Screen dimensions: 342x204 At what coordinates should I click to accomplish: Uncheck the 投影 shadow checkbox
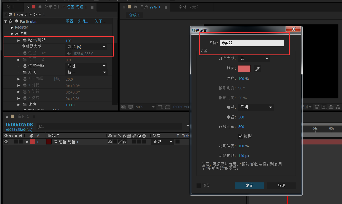[x=240, y=136]
